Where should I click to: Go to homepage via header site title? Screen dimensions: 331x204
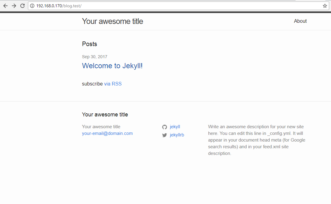[x=112, y=21]
